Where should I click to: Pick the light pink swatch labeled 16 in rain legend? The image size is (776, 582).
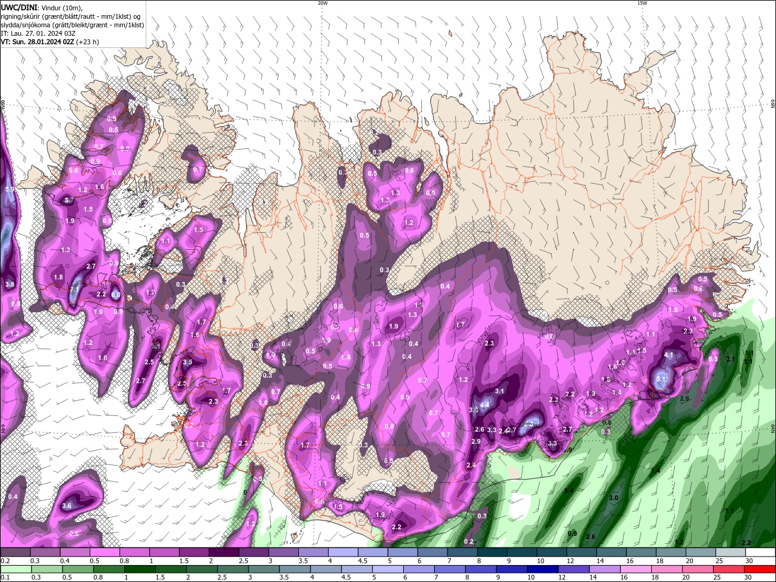pyautogui.click(x=636, y=569)
